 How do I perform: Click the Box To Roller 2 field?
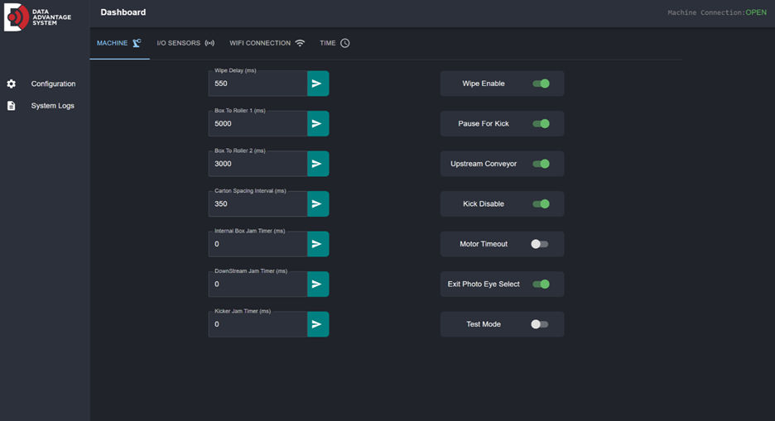tap(258, 164)
